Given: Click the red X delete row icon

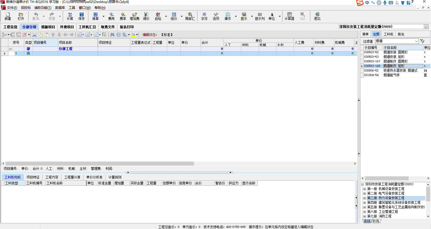Looking at the screenshot, I should click(x=25, y=35).
